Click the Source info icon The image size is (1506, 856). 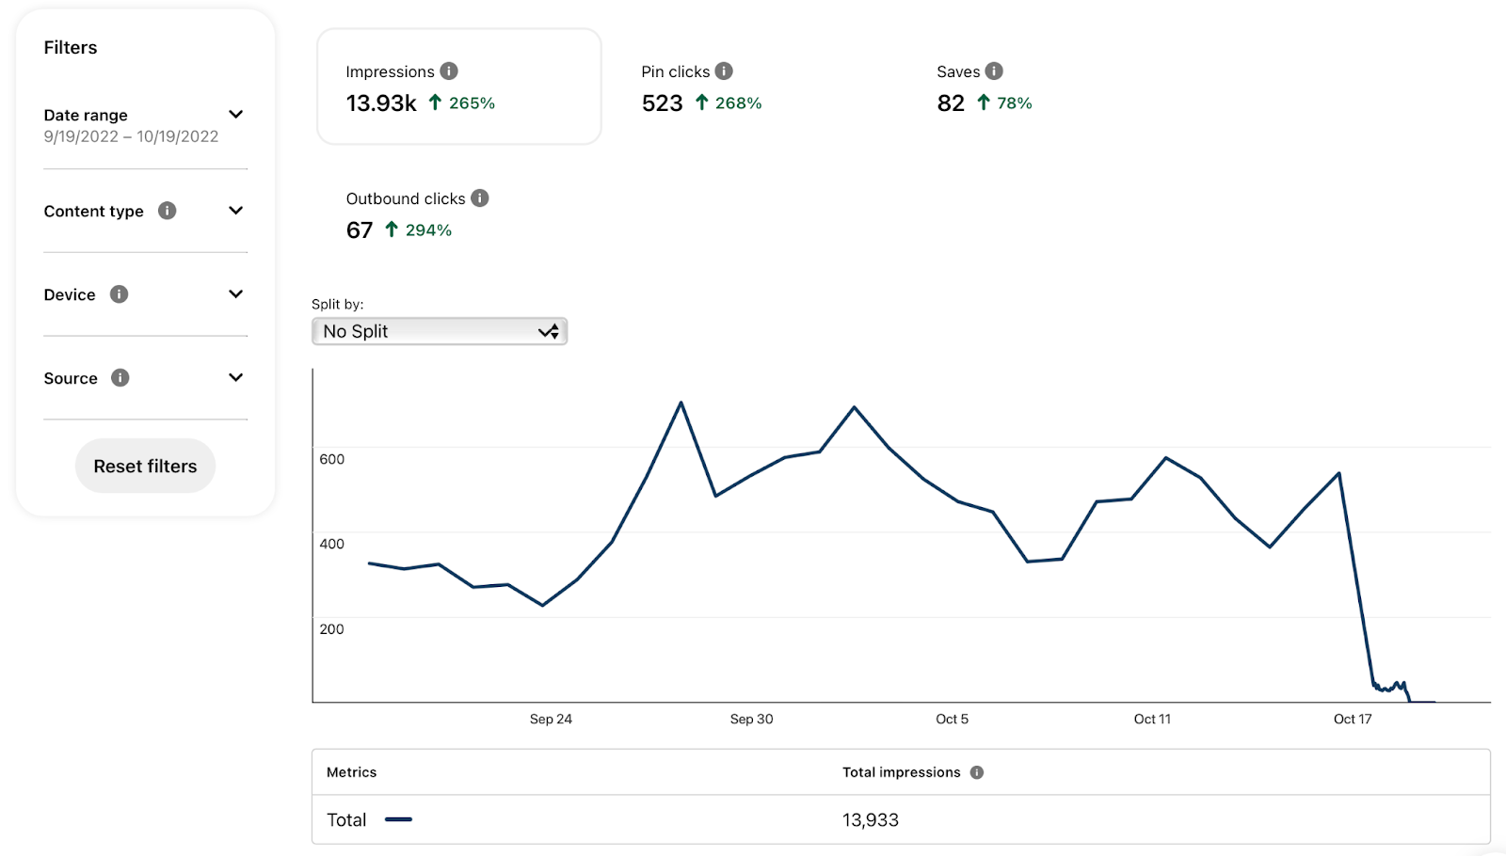(120, 378)
